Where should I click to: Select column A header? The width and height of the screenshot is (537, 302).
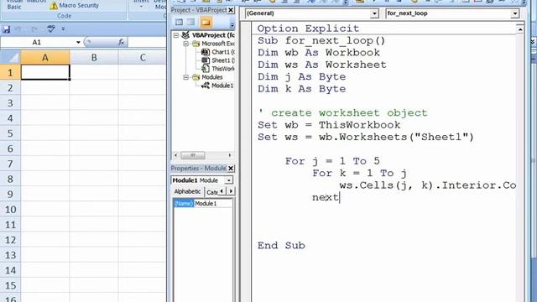pos(45,57)
